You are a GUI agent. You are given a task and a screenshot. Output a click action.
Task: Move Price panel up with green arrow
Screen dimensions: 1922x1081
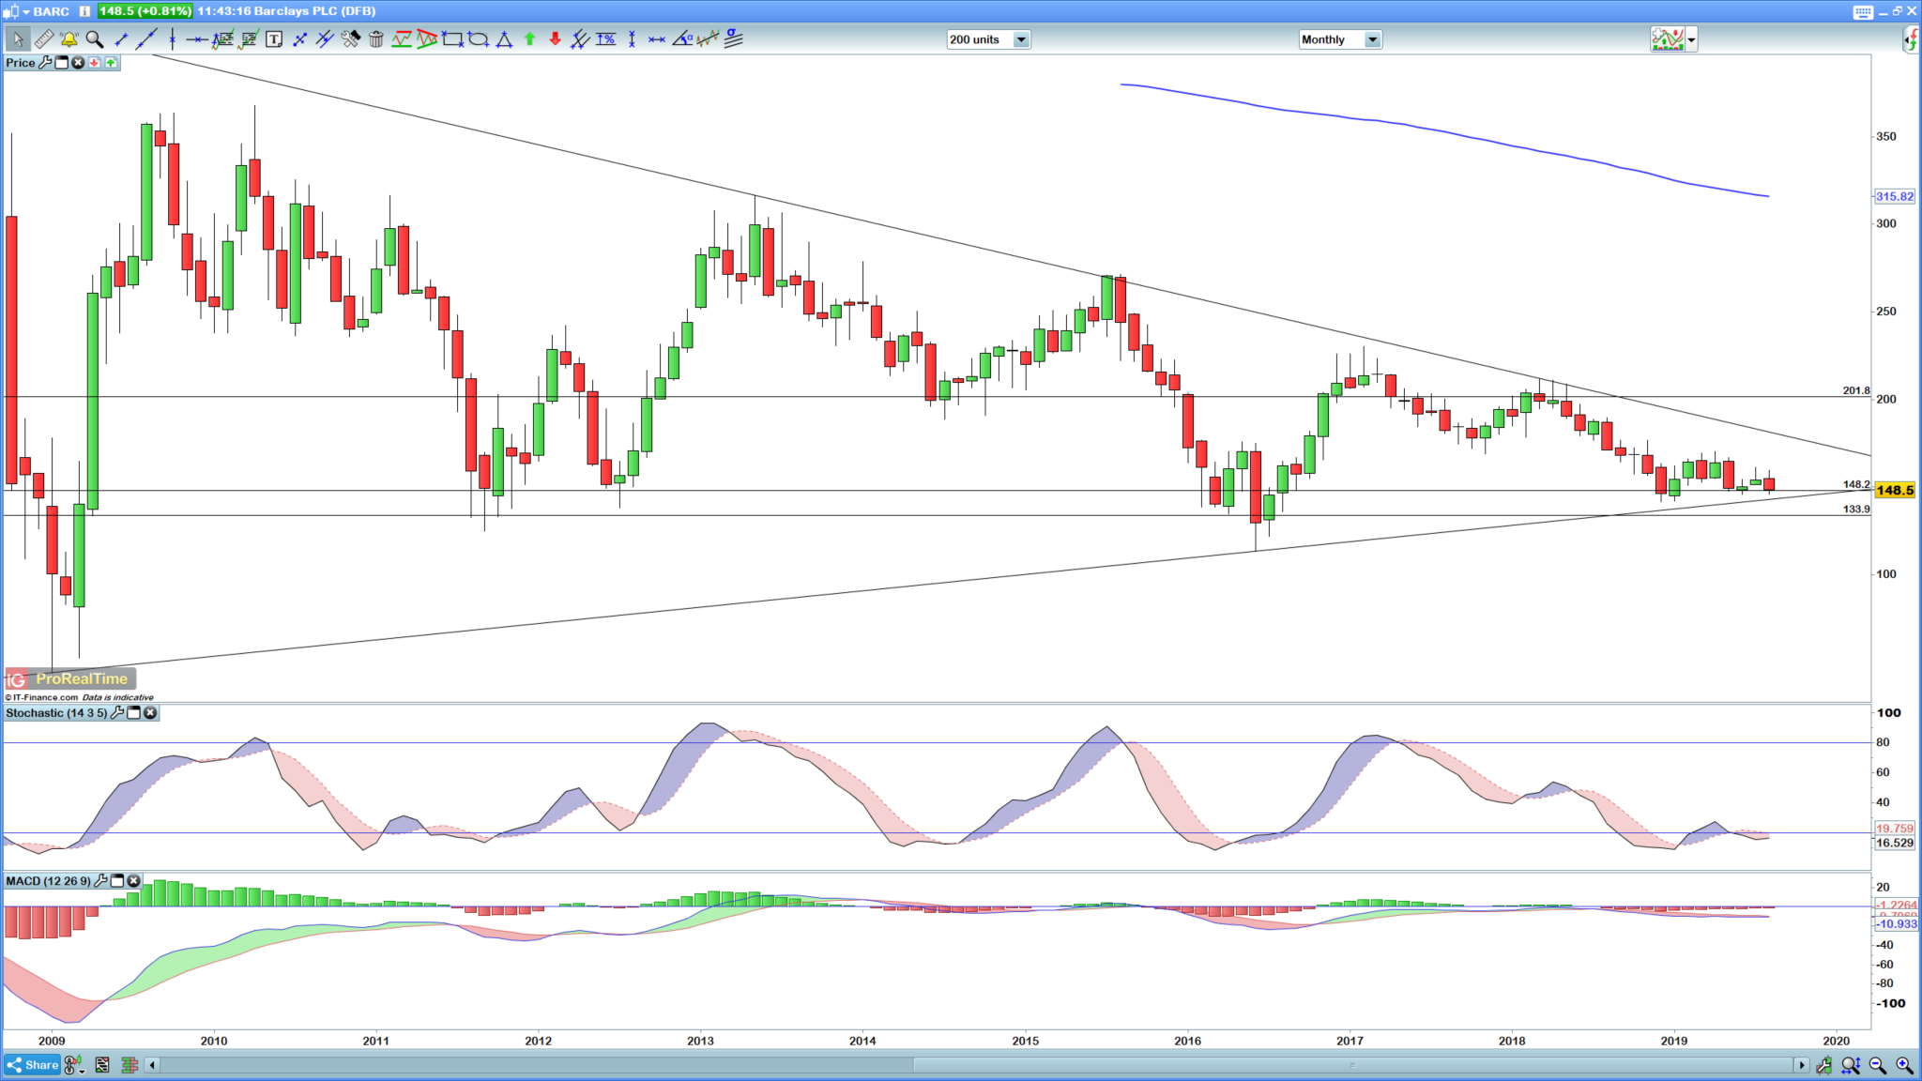click(x=111, y=63)
